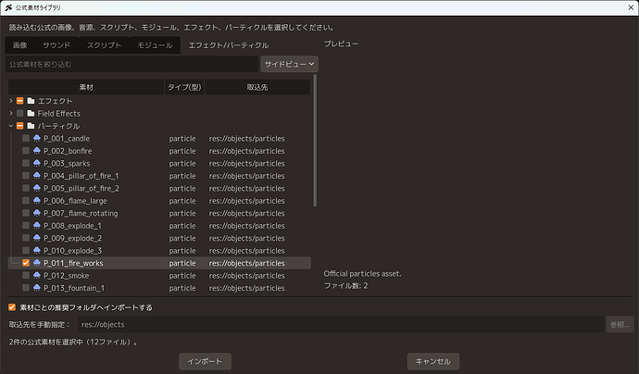Select the P_007_flame_rotating name text

pyautogui.click(x=81, y=213)
